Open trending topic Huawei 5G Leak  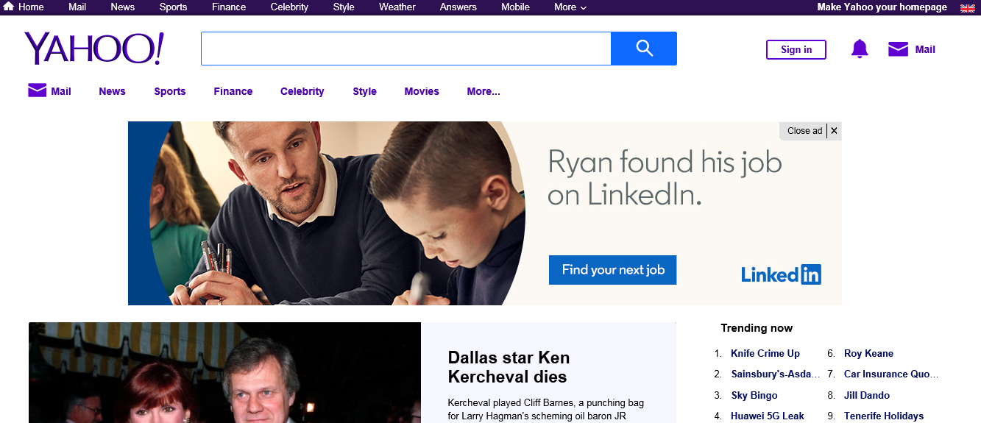(768, 416)
